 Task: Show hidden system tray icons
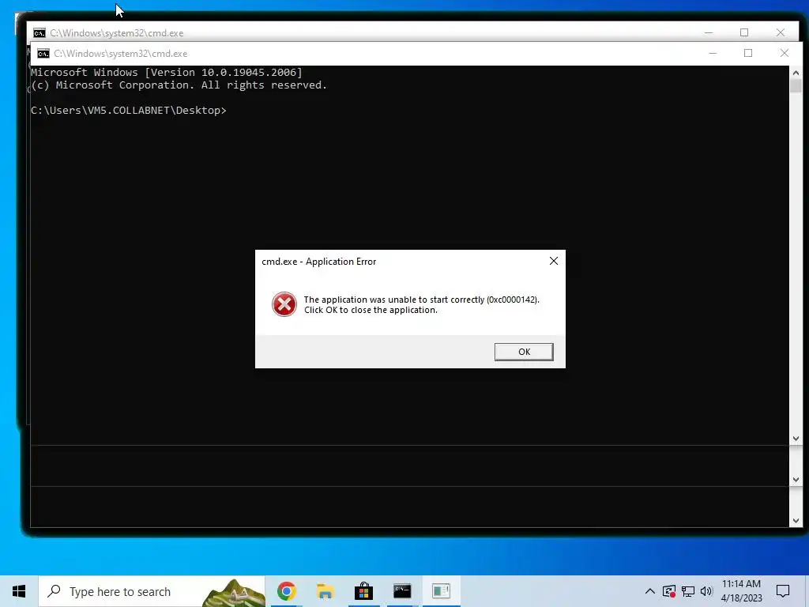[x=650, y=591]
